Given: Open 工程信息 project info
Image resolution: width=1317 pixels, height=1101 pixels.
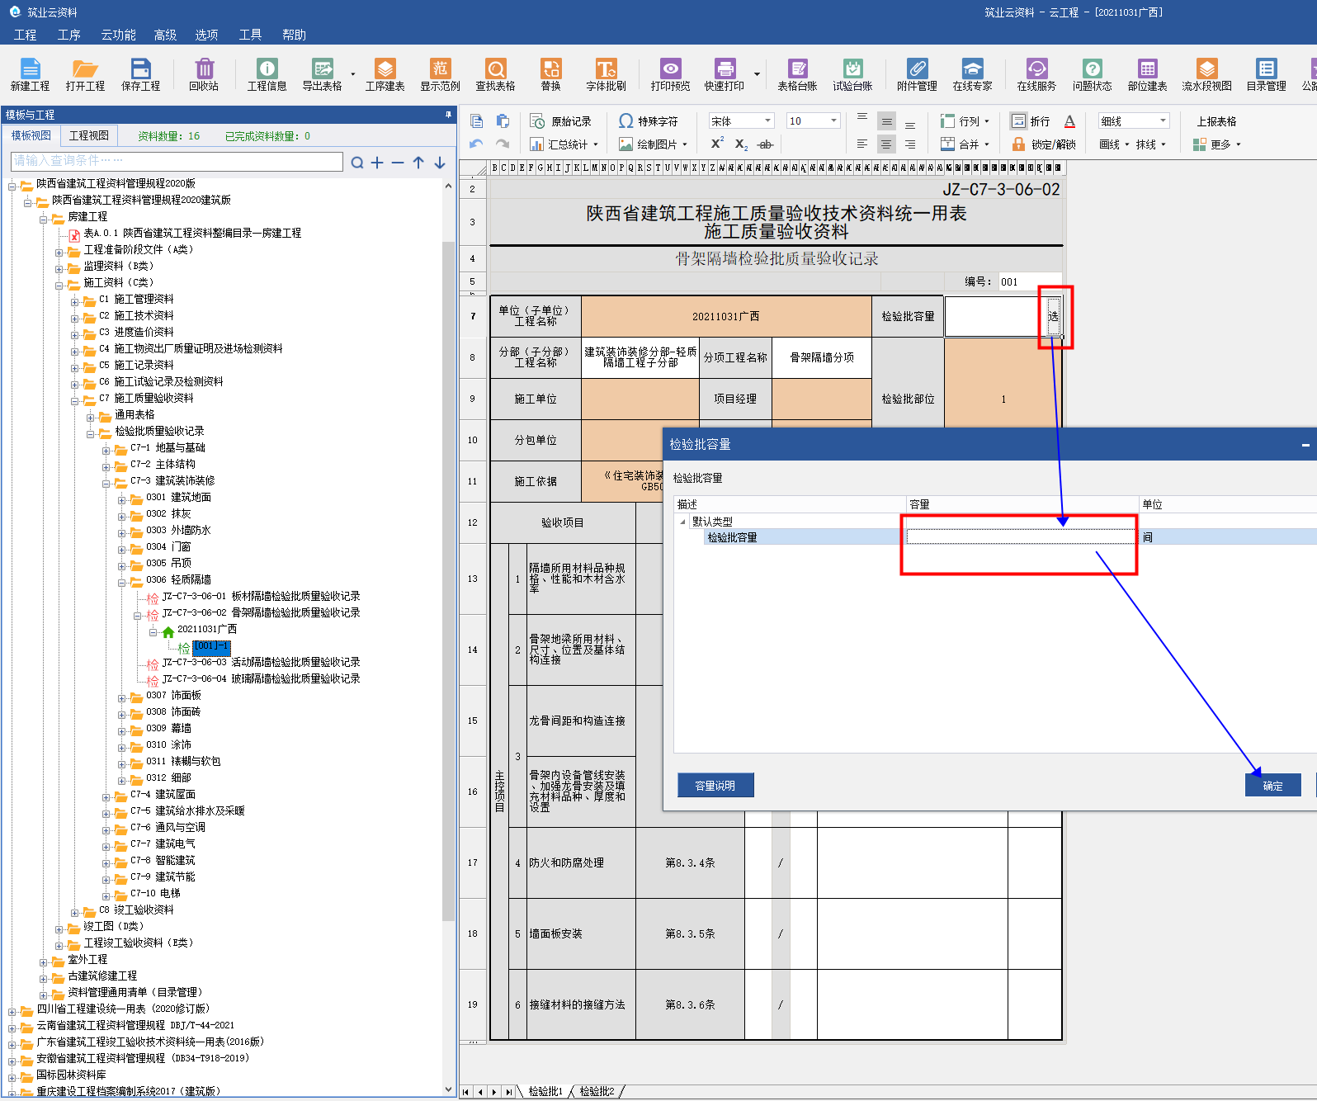Looking at the screenshot, I should pyautogui.click(x=267, y=74).
